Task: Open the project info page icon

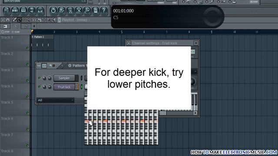Action: [96, 10]
